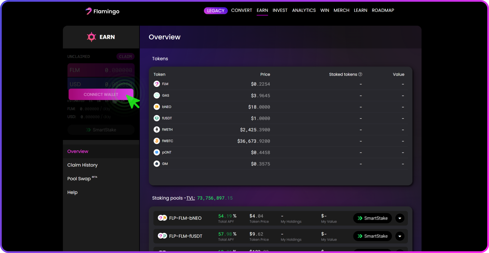The image size is (489, 253).
Task: Click the GAS token icon
Action: 157,95
